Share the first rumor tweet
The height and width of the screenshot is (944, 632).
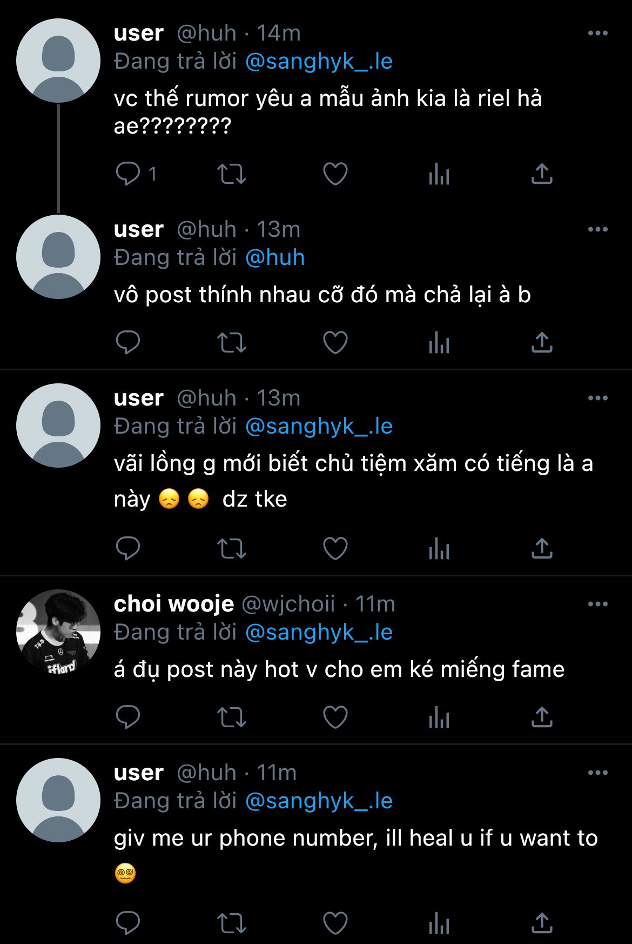[x=542, y=174]
